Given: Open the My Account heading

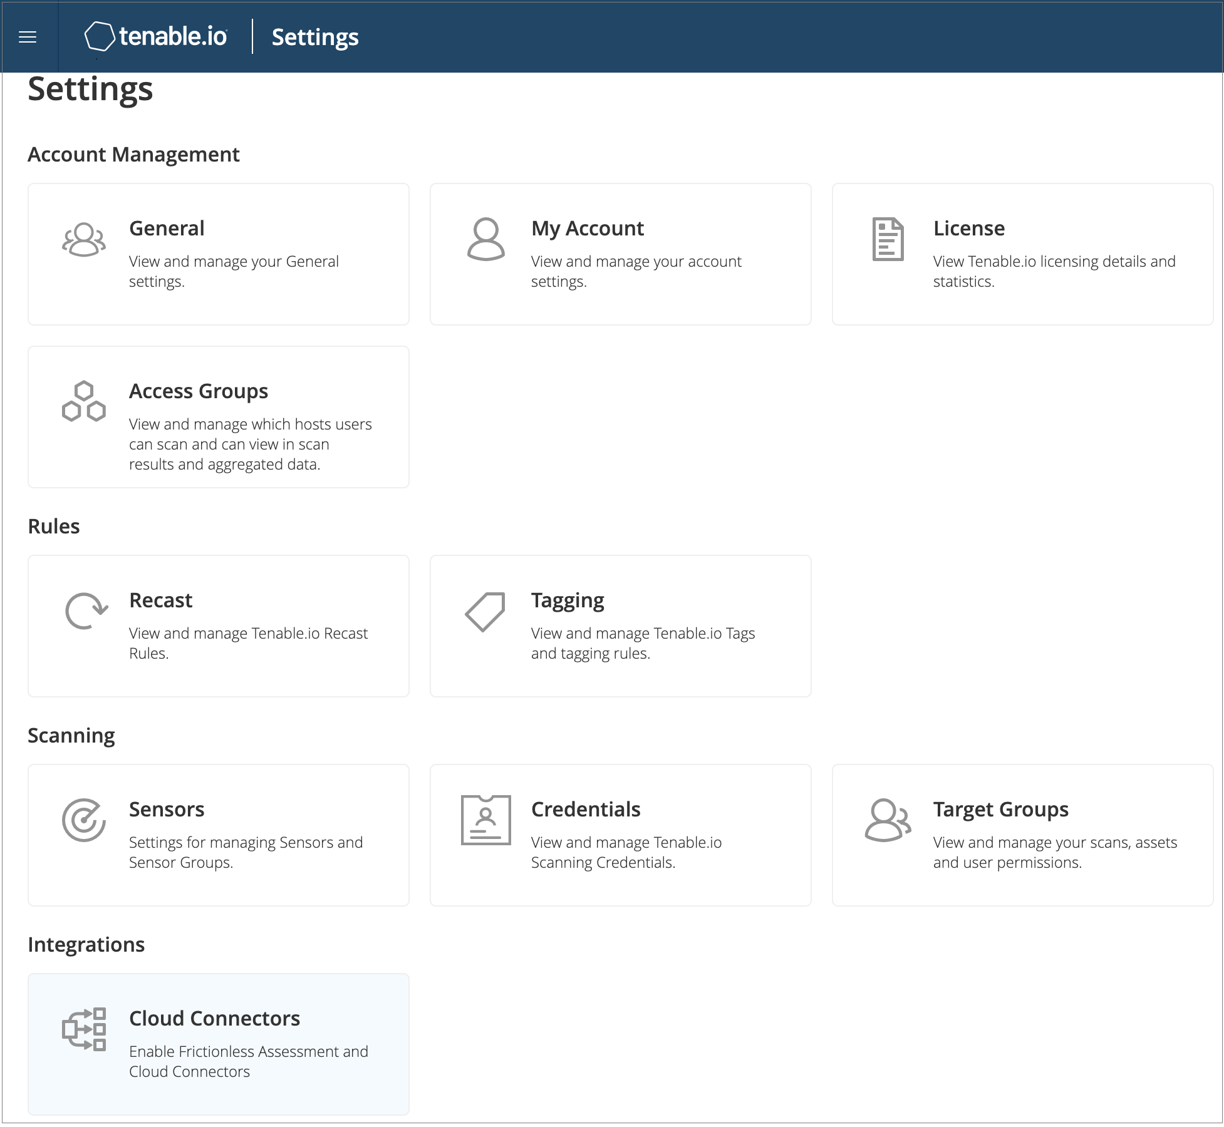Looking at the screenshot, I should (x=587, y=229).
